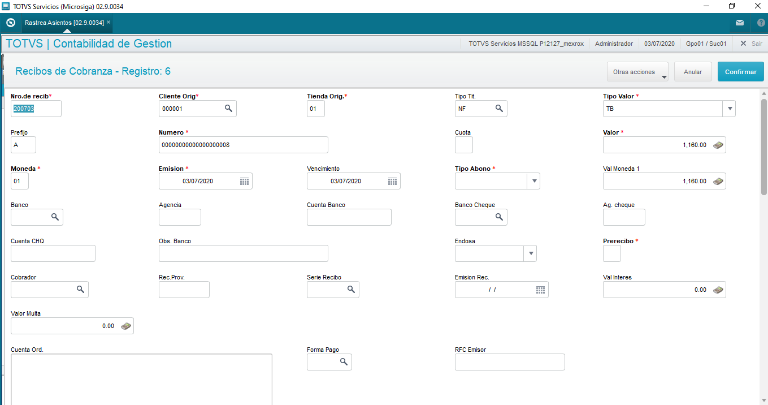The height and width of the screenshot is (405, 768).
Task: Open the Banco Cheque lookup magnifier
Action: click(499, 217)
